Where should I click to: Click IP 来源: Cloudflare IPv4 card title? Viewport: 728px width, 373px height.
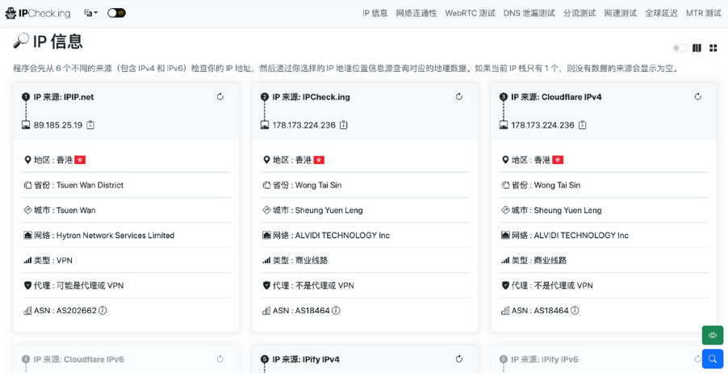pos(556,97)
